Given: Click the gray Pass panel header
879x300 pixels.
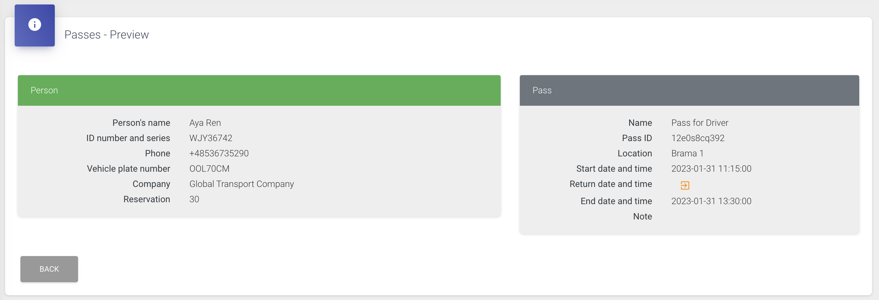Looking at the screenshot, I should click(689, 90).
